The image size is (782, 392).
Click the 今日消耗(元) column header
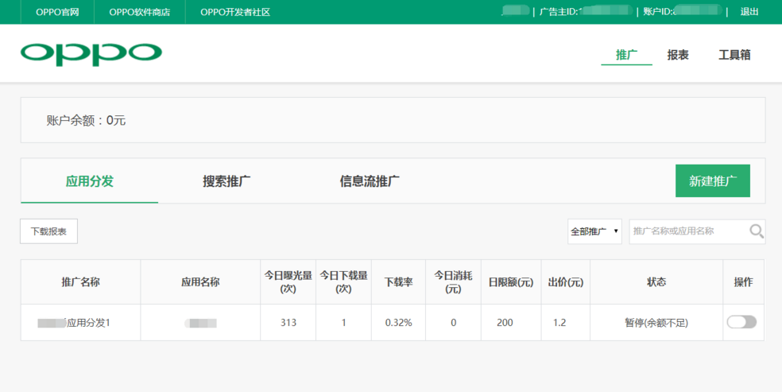point(453,281)
